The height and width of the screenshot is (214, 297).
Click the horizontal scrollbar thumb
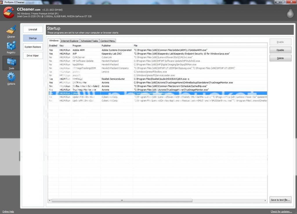[x=122, y=200]
